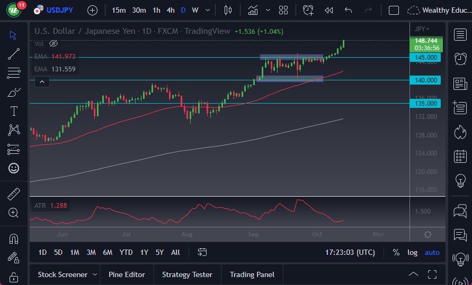This screenshot has height=285, width=472.
Task: Toggle Vol indicator visibility eye icon
Action: click(x=54, y=44)
